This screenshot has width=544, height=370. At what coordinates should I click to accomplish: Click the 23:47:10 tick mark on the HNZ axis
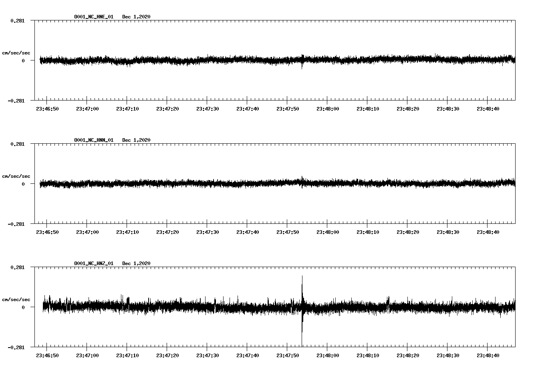(x=127, y=348)
